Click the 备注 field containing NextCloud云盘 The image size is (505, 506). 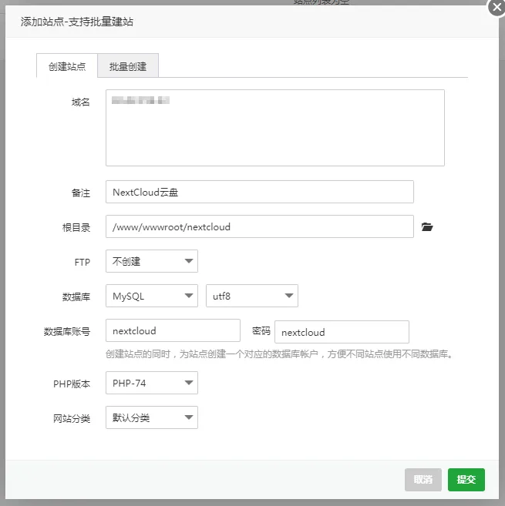coord(259,192)
